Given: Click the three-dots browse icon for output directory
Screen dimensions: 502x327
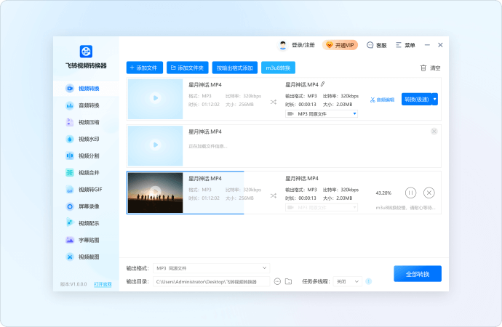Looking at the screenshot, I should [277, 281].
